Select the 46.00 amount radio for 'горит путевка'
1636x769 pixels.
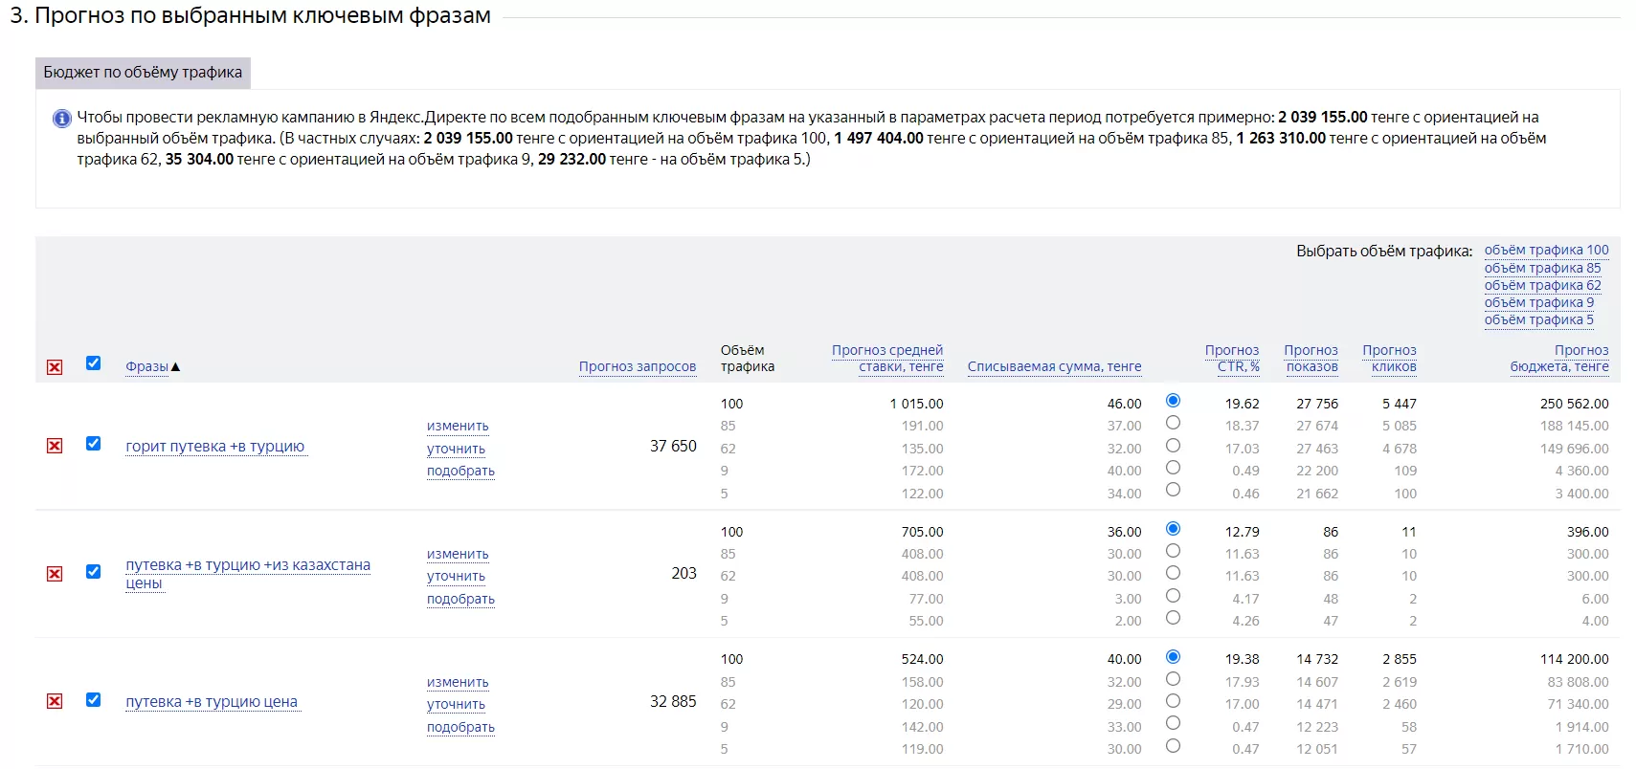click(1173, 400)
